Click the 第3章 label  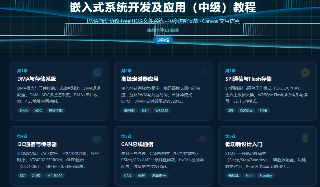[230, 71]
